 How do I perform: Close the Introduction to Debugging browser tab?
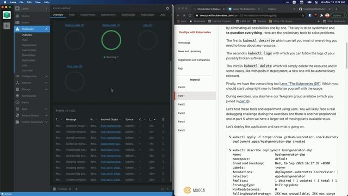click(223, 9)
